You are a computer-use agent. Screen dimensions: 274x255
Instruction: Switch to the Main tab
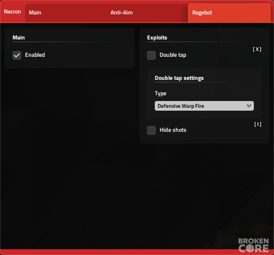tap(66, 13)
